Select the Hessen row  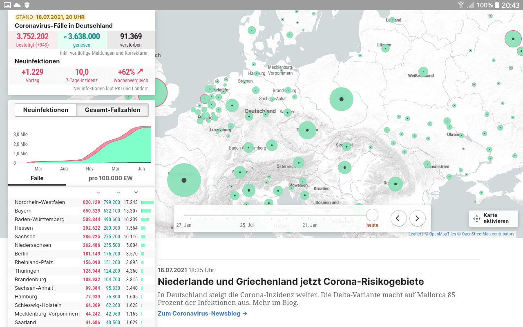(x=82, y=228)
